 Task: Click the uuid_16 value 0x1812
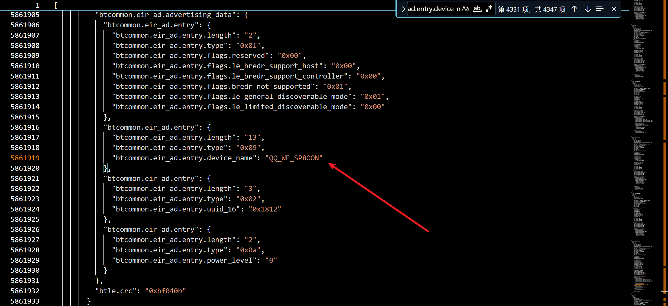pos(265,209)
